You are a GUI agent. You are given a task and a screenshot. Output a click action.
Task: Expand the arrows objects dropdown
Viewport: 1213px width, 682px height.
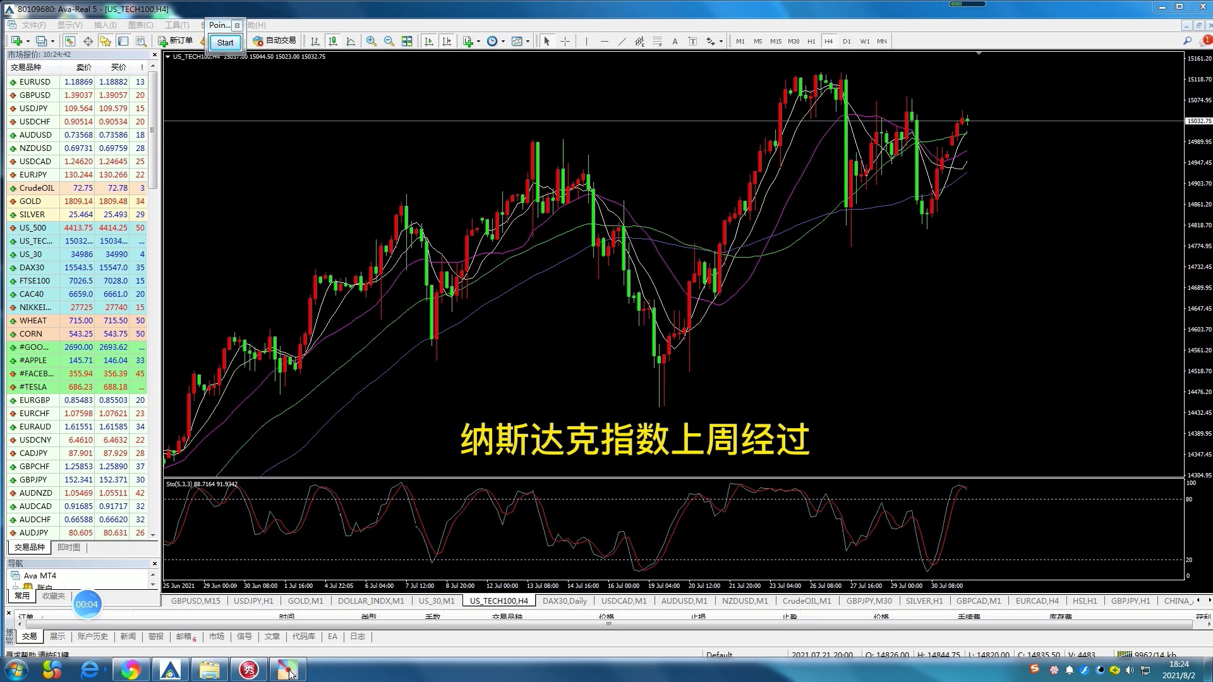721,41
